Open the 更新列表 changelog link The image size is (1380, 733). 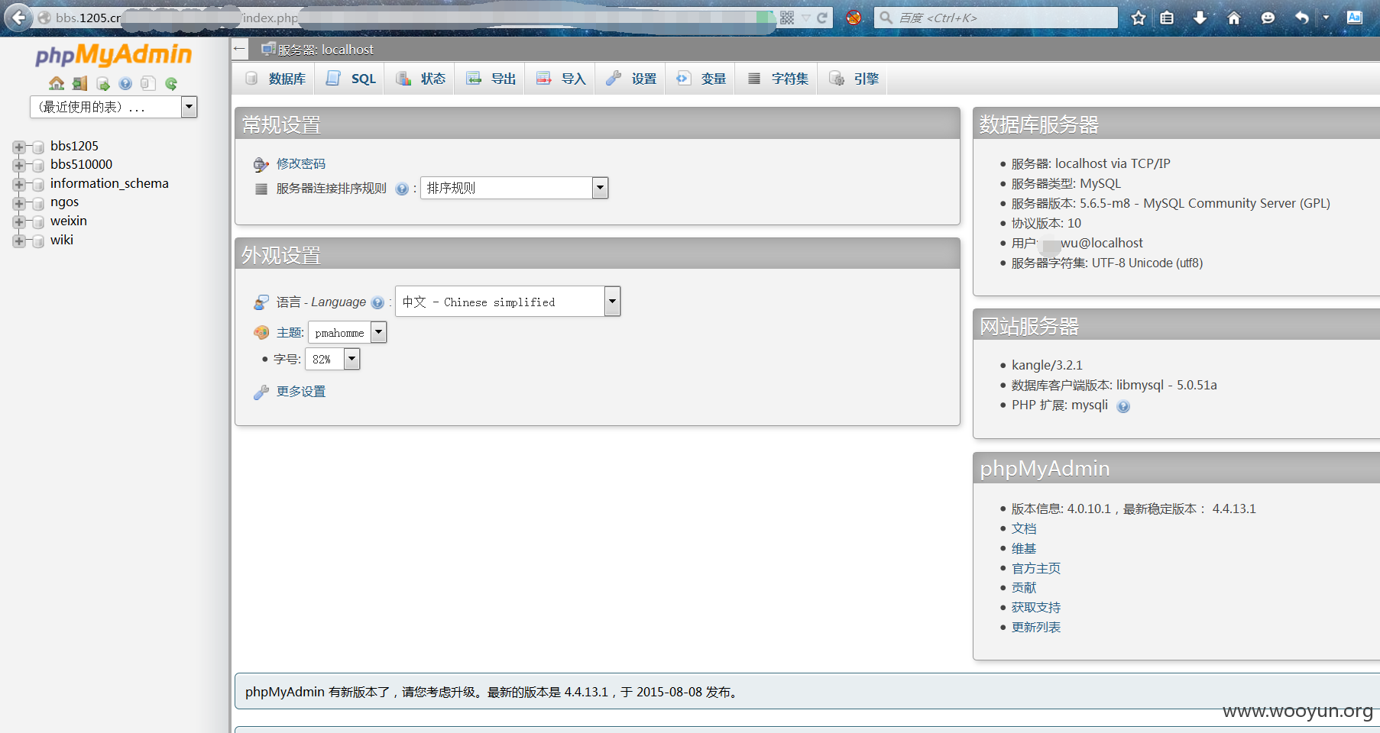pyautogui.click(x=1036, y=627)
